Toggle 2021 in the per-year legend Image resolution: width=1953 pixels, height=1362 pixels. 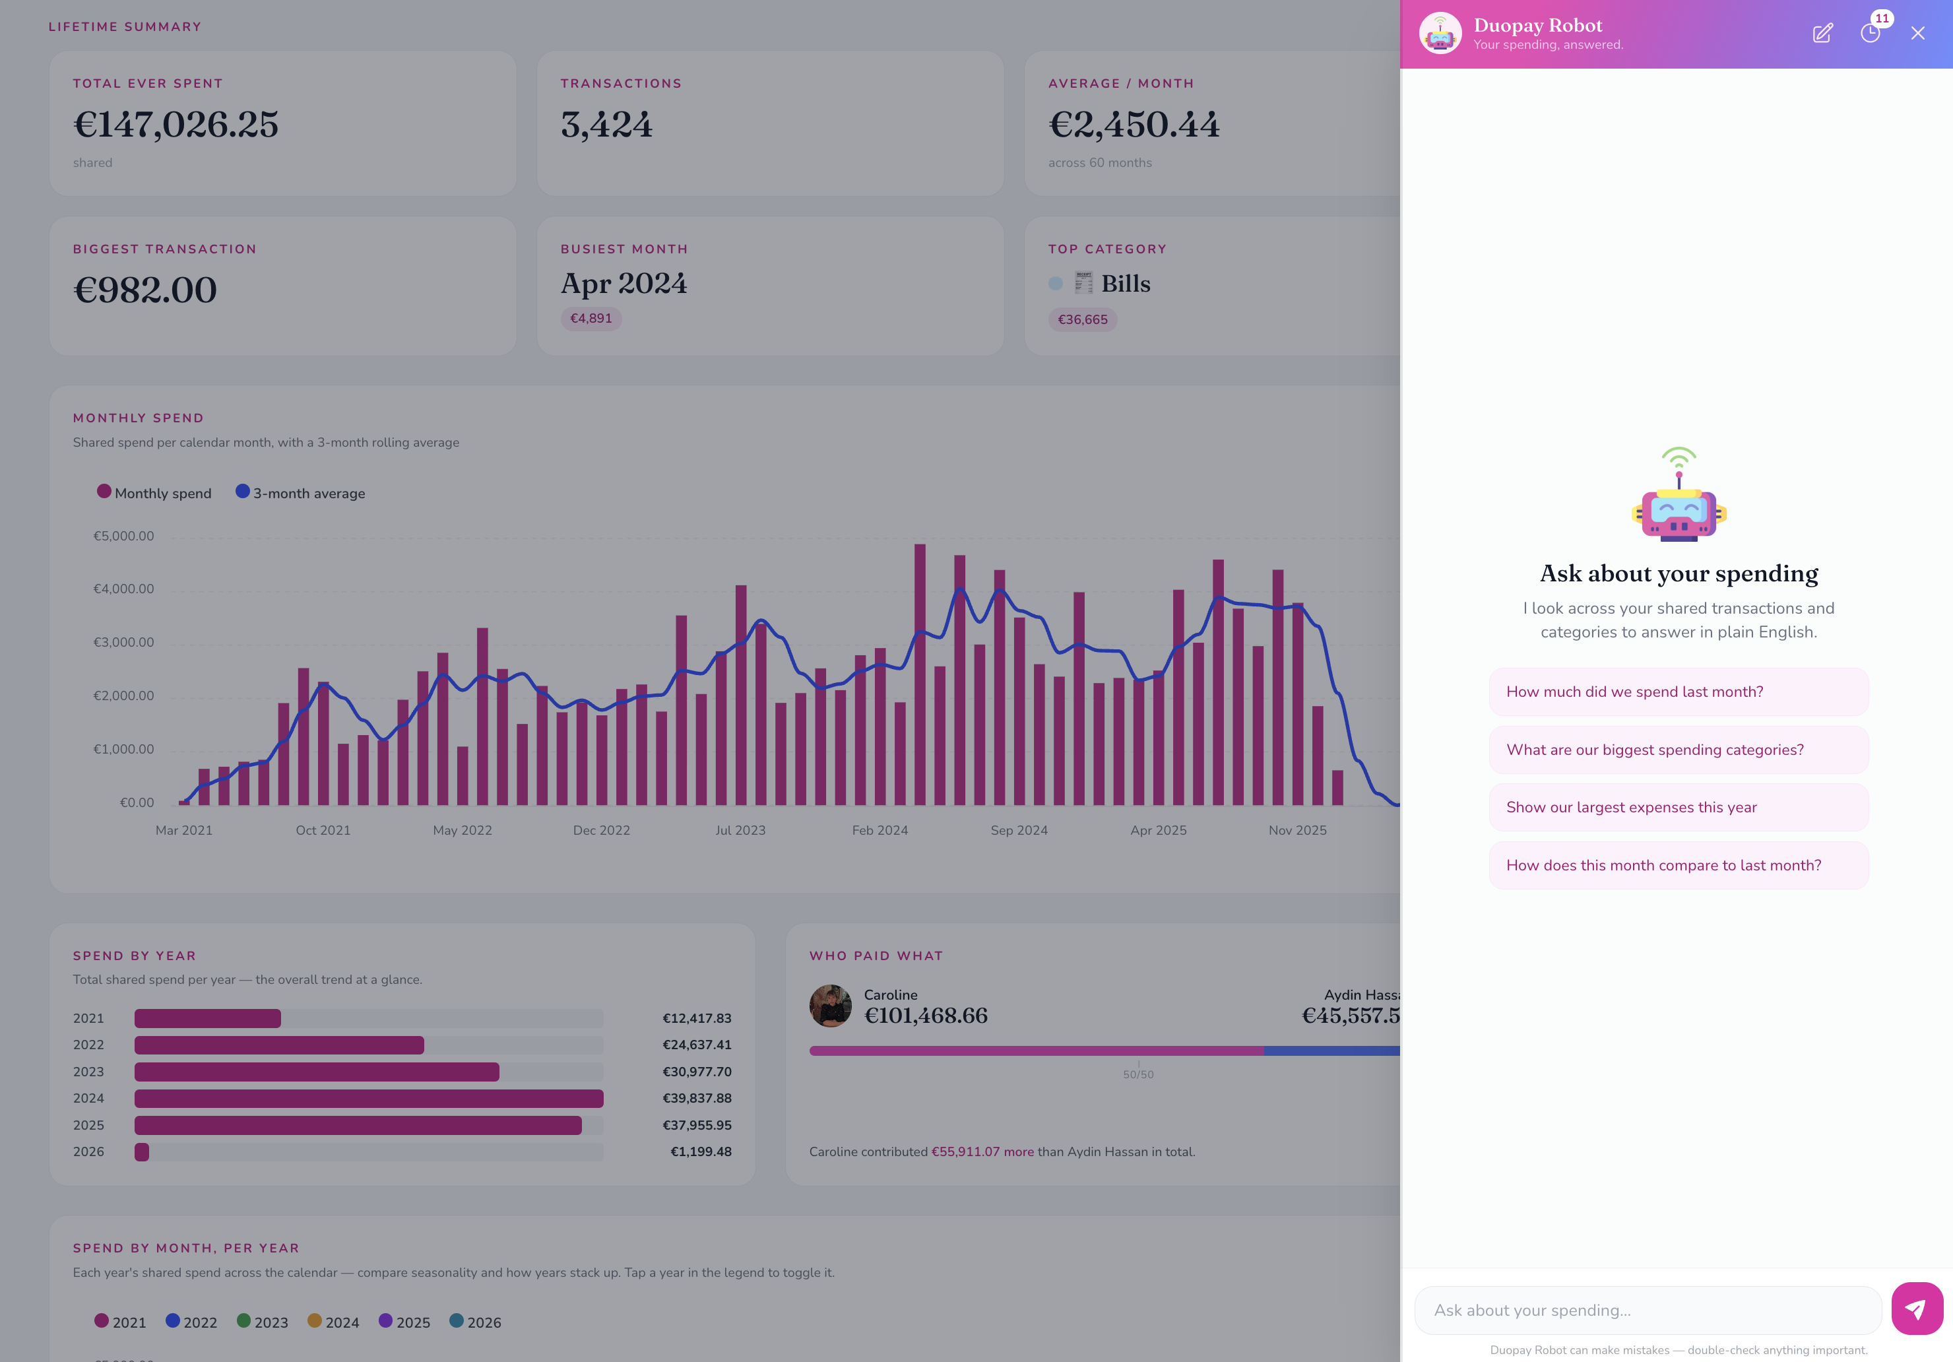[x=120, y=1322]
